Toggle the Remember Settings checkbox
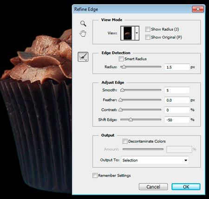This screenshot has height=199, width=209. pyautogui.click(x=95, y=175)
